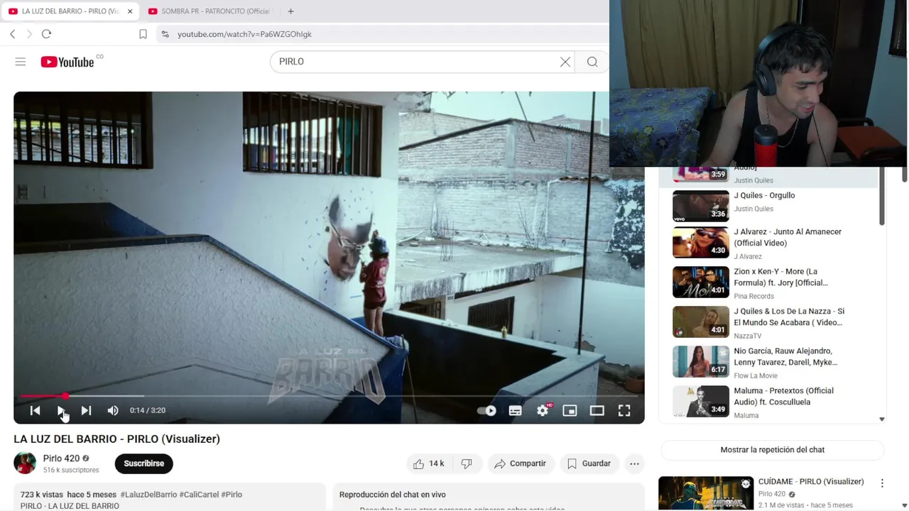Reload the current page
The image size is (909, 511).
pos(46,34)
